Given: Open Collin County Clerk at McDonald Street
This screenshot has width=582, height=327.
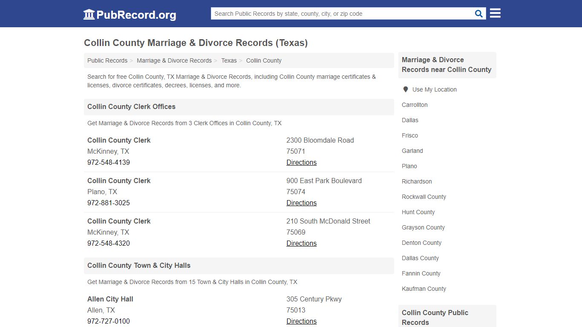Looking at the screenshot, I should click(119, 221).
